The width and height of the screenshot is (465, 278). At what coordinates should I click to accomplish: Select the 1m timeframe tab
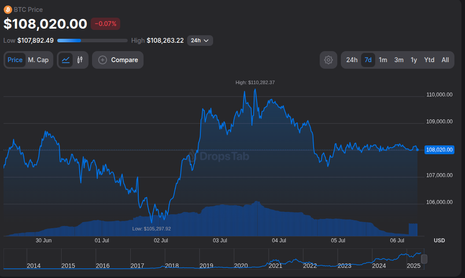[x=383, y=60]
